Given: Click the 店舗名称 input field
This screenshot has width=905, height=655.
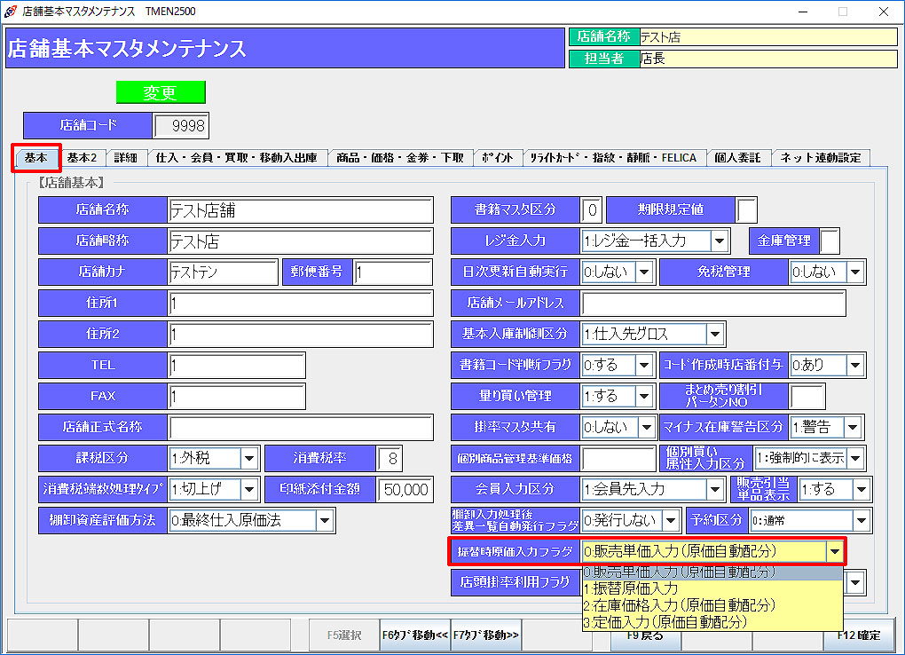Looking at the screenshot, I should pos(300,210).
